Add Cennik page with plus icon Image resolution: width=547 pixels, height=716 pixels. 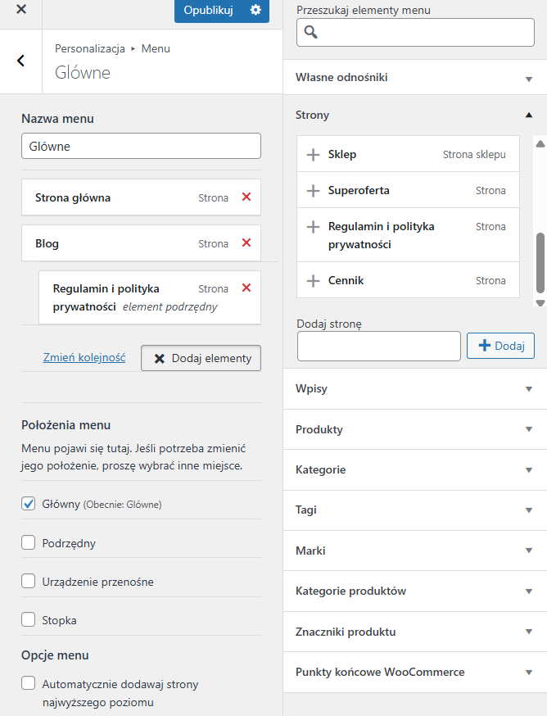click(312, 281)
